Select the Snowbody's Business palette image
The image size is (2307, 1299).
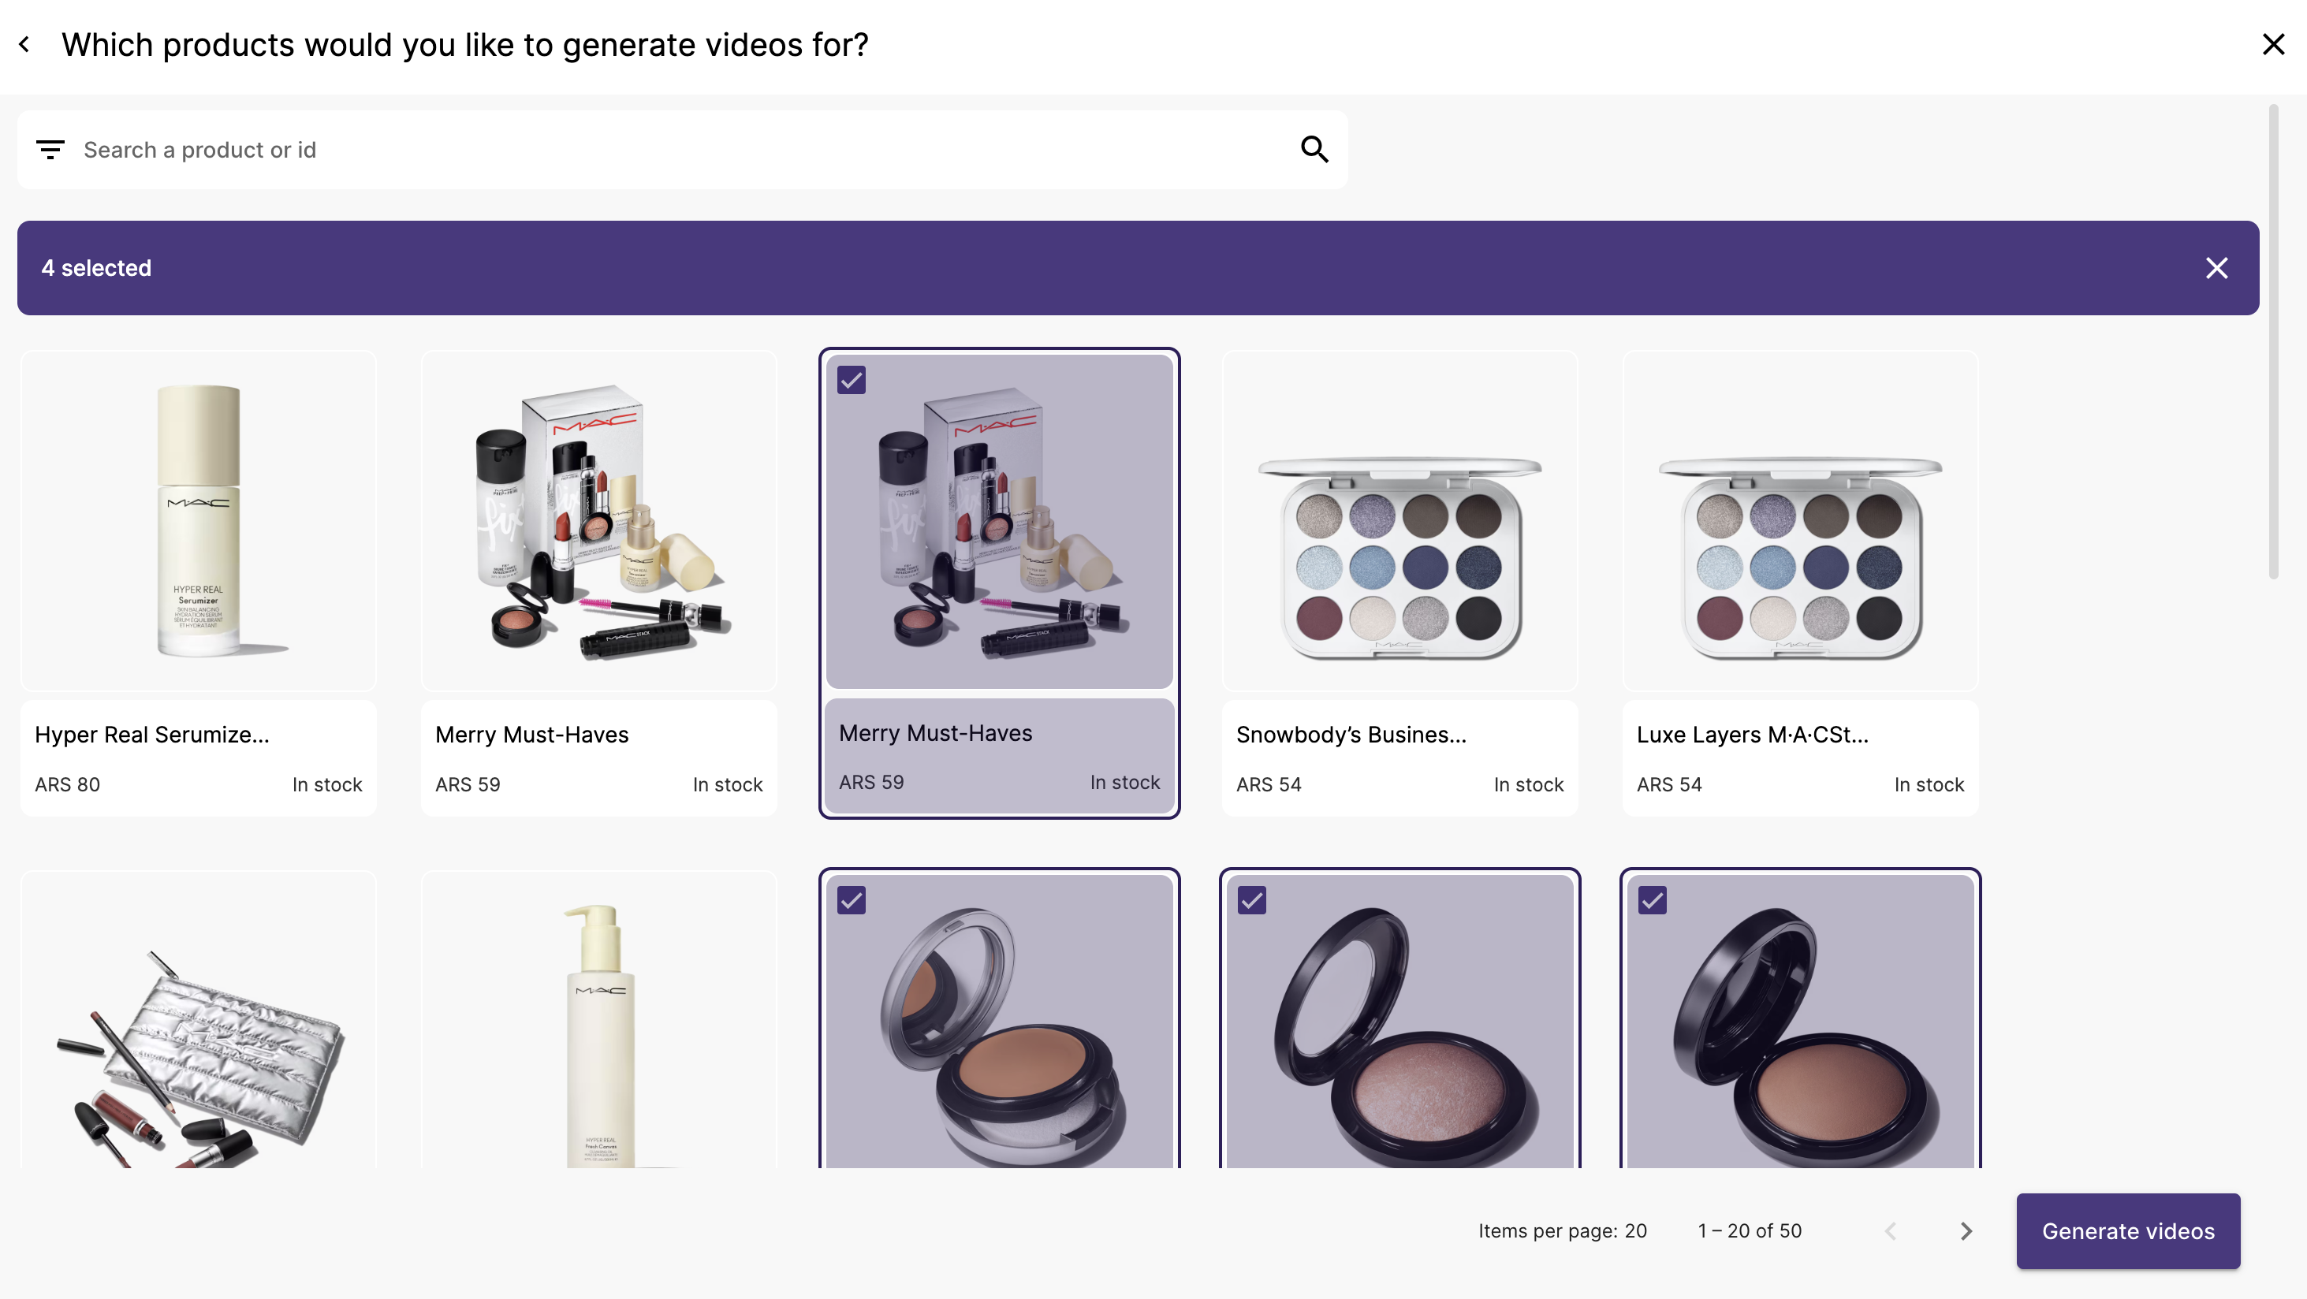click(1399, 520)
